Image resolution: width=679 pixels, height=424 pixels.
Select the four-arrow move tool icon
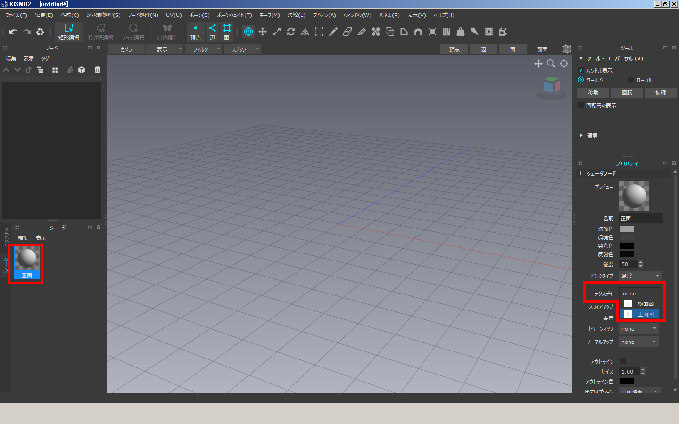click(263, 32)
